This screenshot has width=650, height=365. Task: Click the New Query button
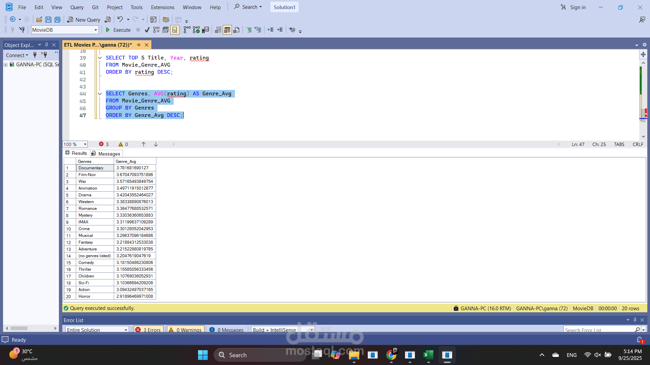pos(84,20)
